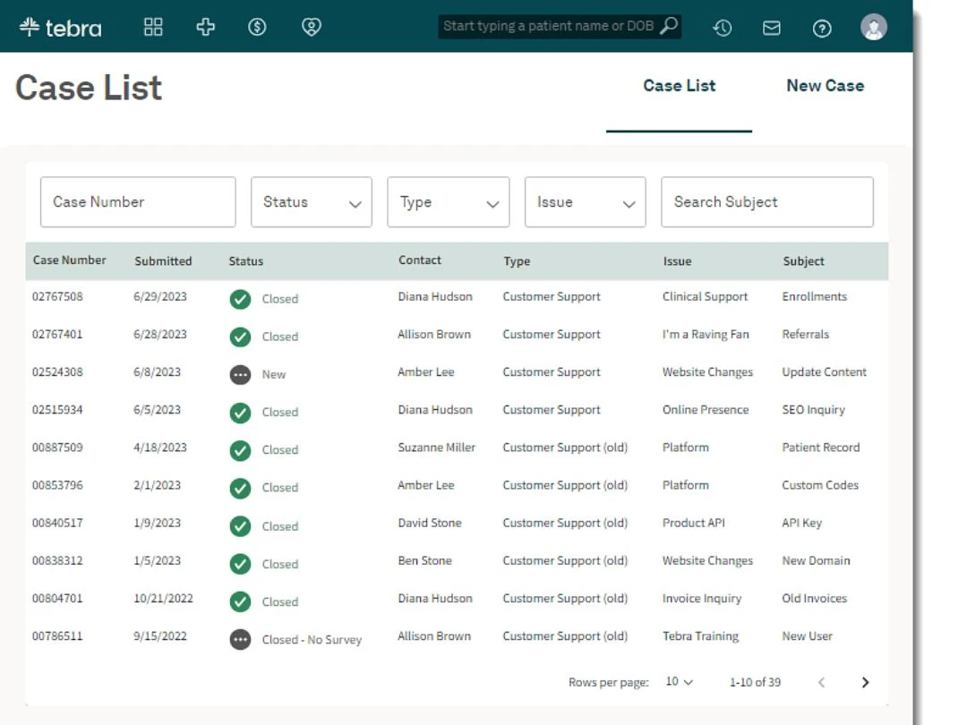The image size is (967, 725).
Task: Open the recent history clock icon
Action: [x=723, y=28]
